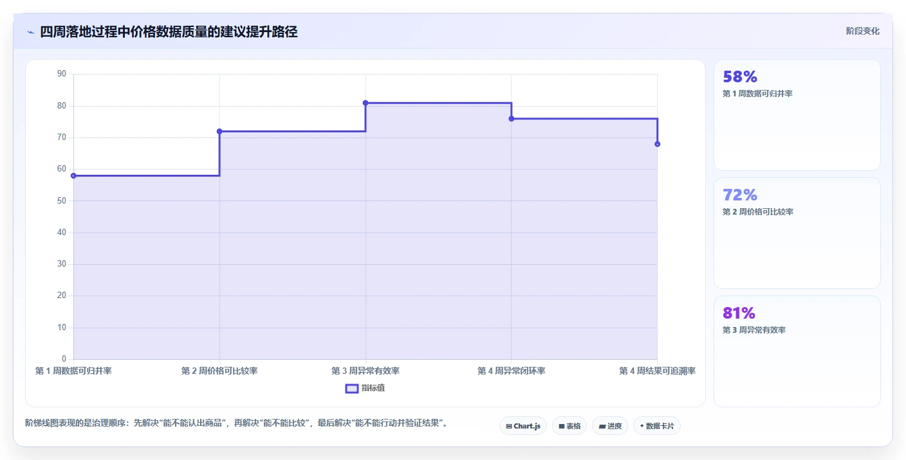Click the y-axis label 50
Screen dimensions: 906x460
[62, 200]
